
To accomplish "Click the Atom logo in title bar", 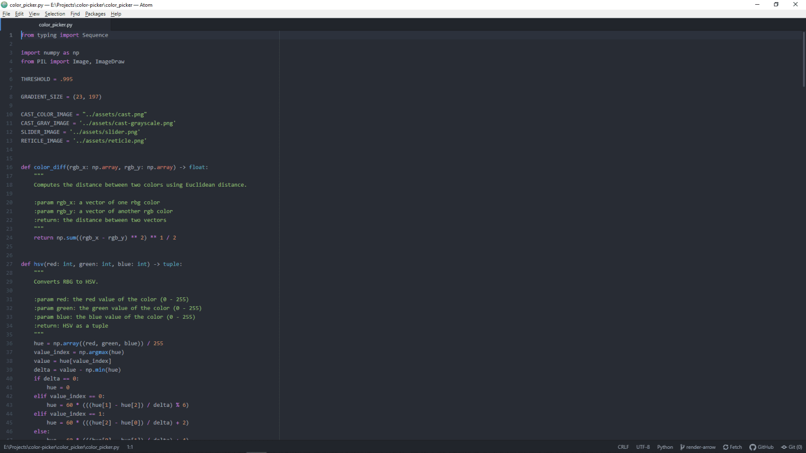I will 5,5.
